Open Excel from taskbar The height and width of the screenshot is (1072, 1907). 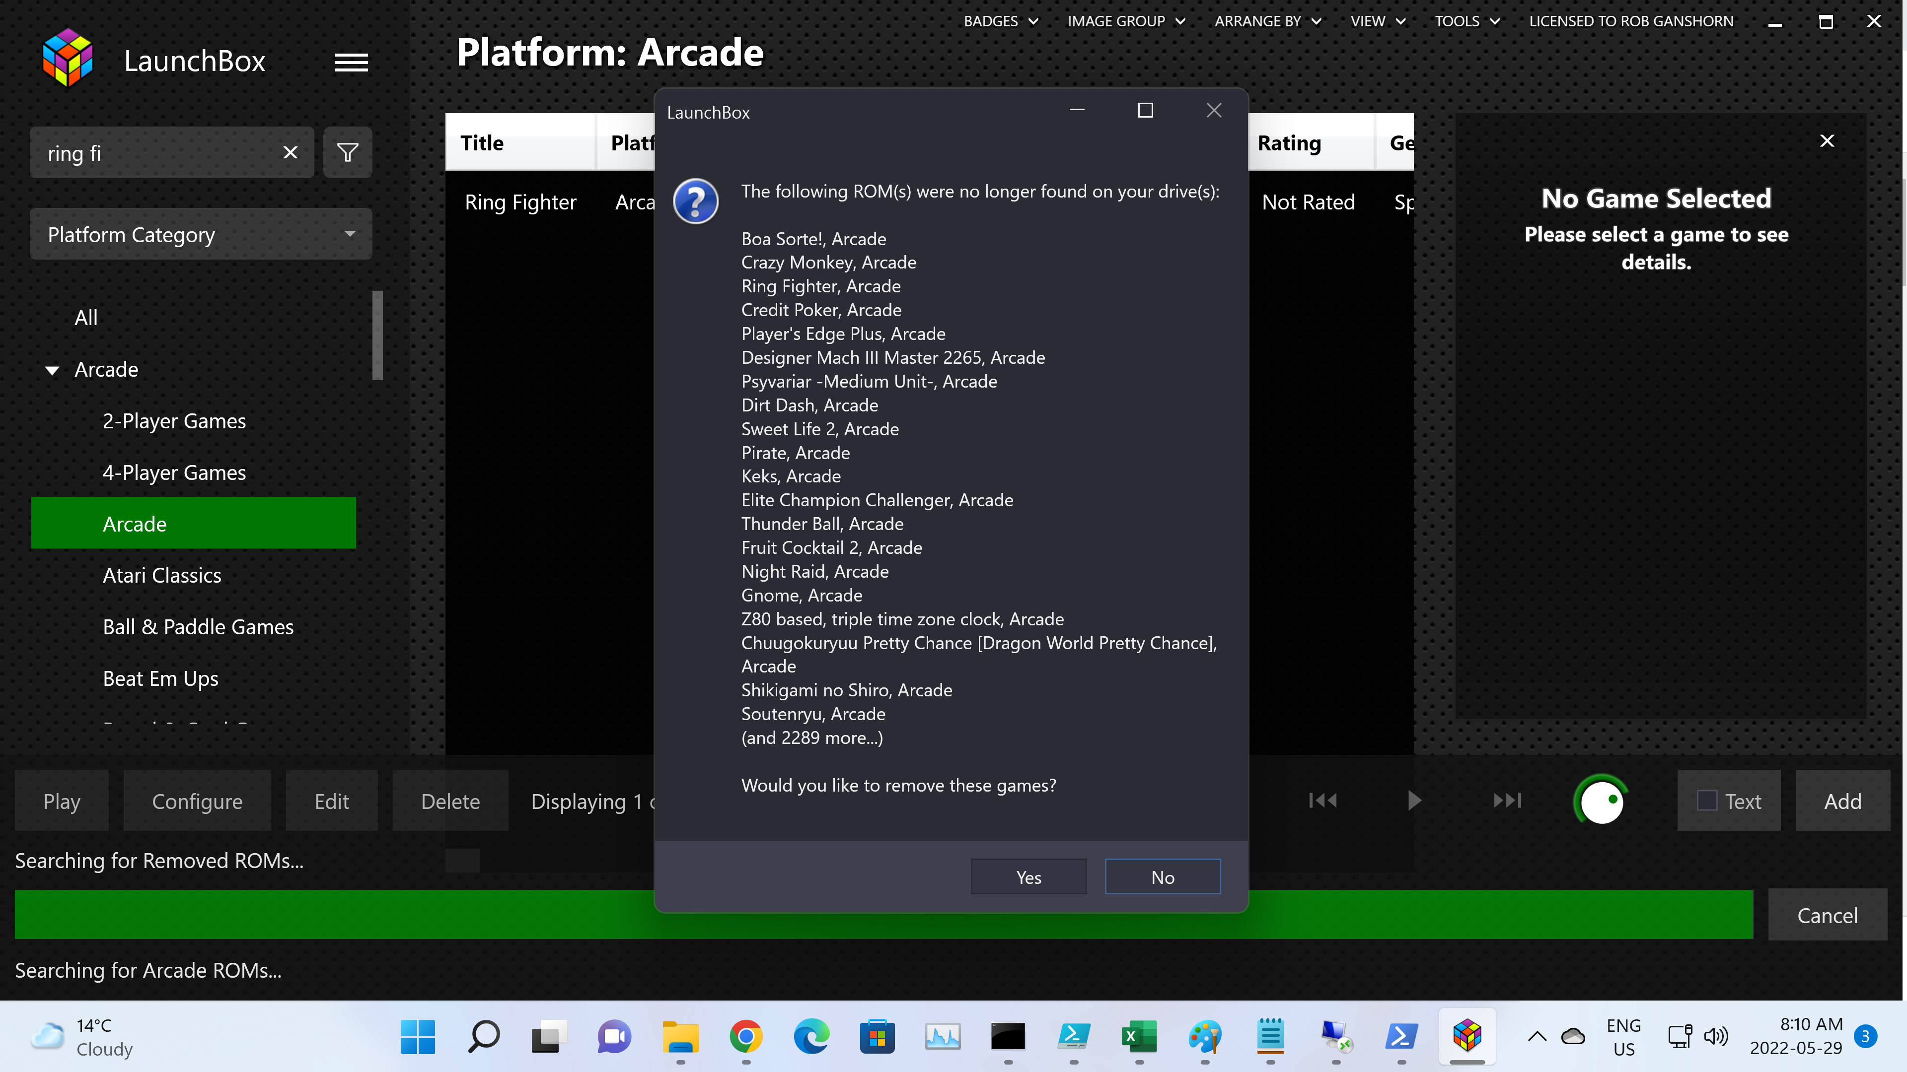(x=1139, y=1036)
